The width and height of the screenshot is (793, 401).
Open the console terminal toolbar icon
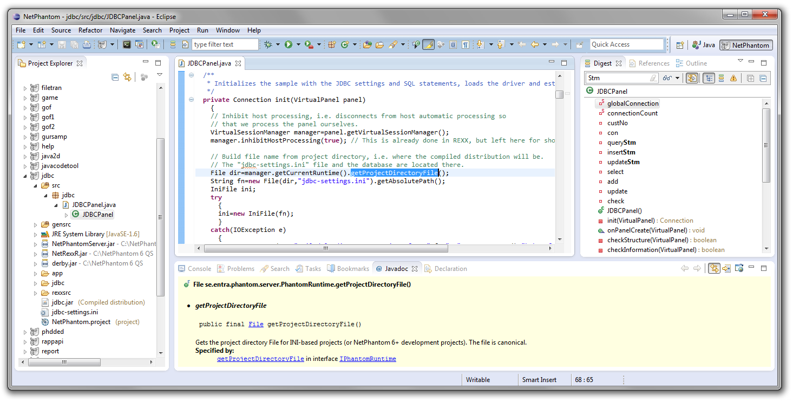127,44
